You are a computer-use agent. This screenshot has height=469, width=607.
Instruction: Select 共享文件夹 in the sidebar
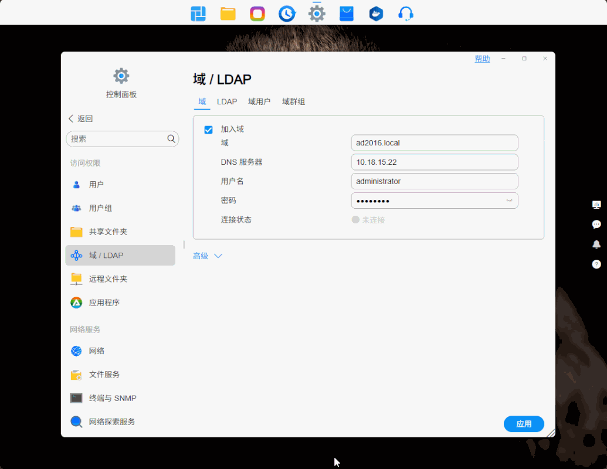[120, 232]
